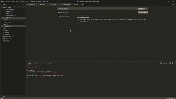176x99 pixels.
Task: Open the 파일 (File) menu
Action: pos(2,1)
